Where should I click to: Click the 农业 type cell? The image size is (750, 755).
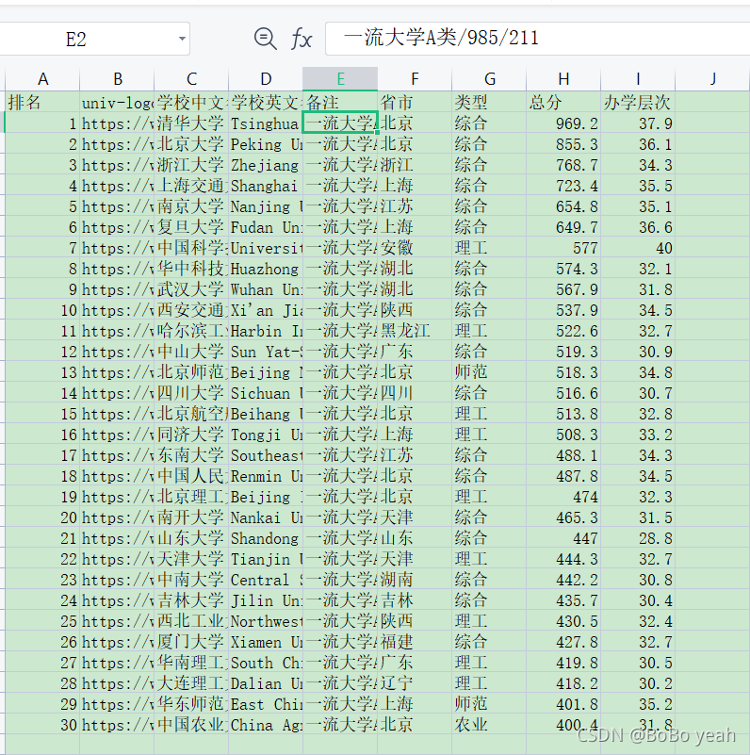489,725
